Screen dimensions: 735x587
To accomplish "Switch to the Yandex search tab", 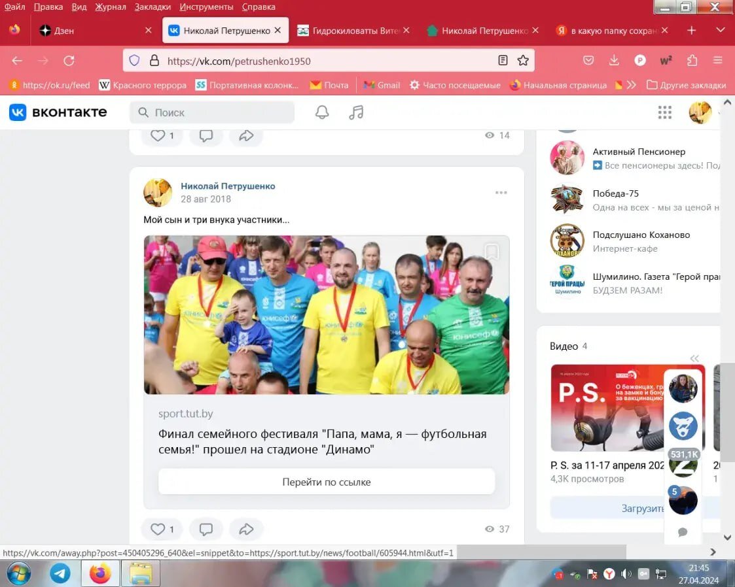I will [612, 31].
